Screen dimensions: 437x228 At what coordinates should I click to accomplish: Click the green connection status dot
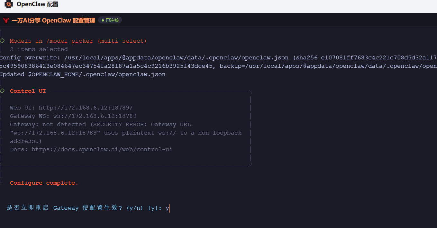(x=103, y=20)
